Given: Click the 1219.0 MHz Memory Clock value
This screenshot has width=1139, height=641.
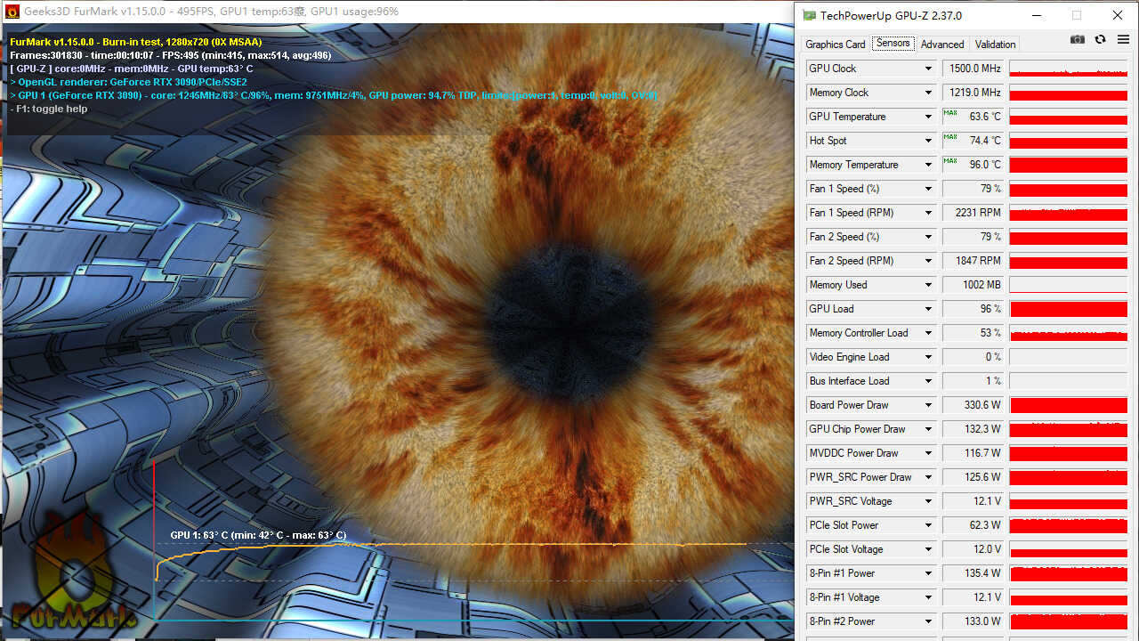Looking at the screenshot, I should 973,93.
